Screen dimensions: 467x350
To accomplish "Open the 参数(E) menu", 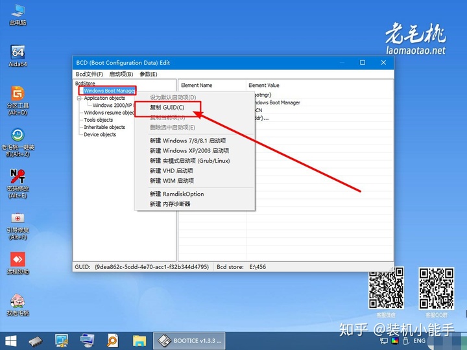I will (149, 74).
